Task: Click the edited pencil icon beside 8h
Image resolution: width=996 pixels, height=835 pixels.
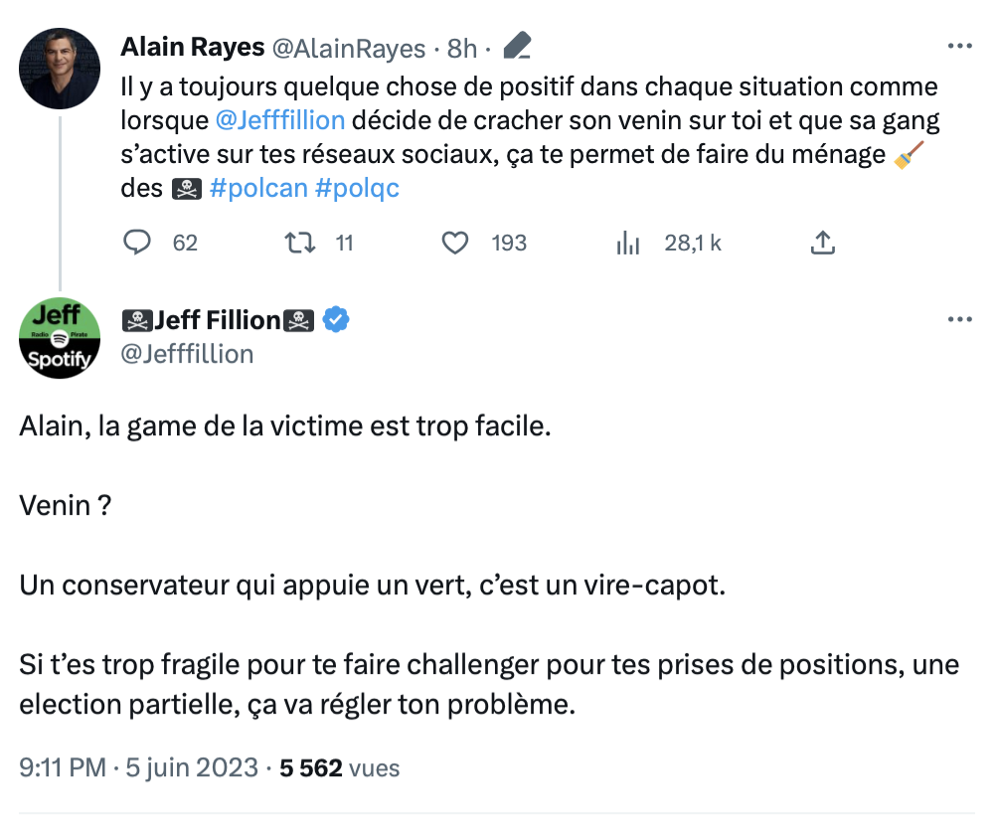Action: tap(517, 46)
